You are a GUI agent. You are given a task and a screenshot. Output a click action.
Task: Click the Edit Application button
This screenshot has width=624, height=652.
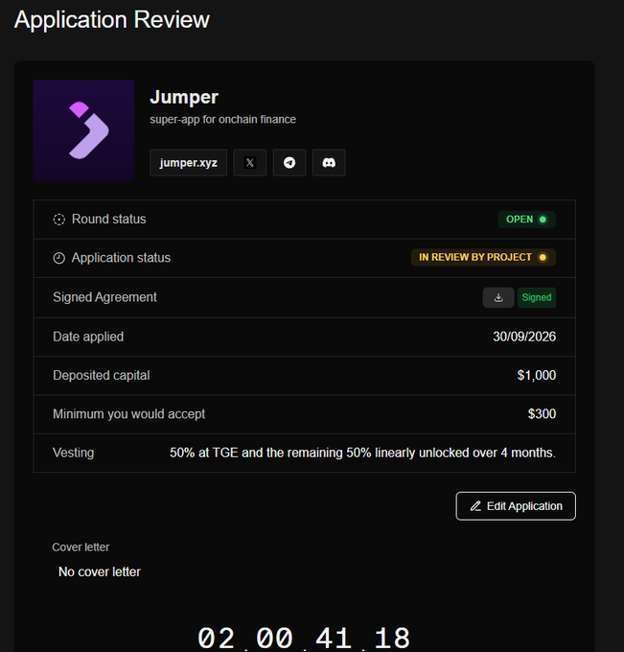(516, 506)
